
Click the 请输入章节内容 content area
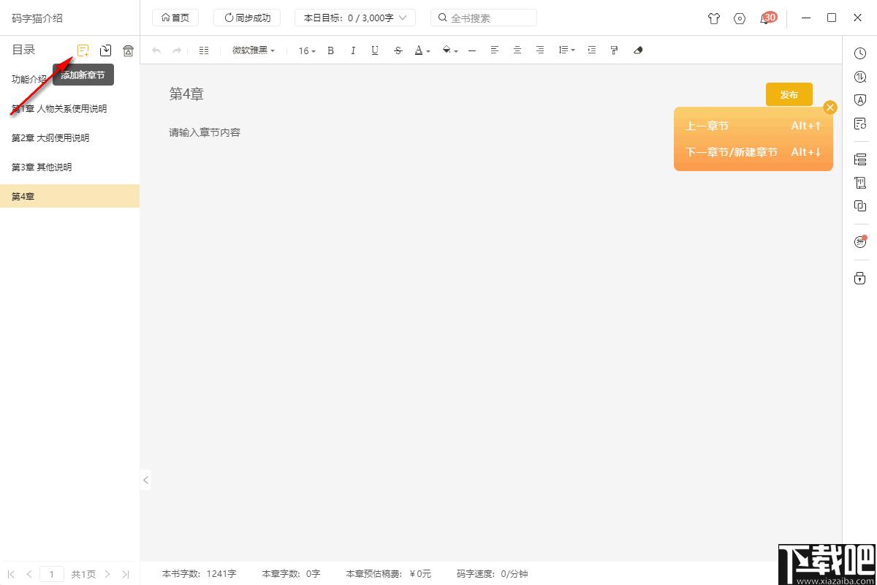(205, 132)
